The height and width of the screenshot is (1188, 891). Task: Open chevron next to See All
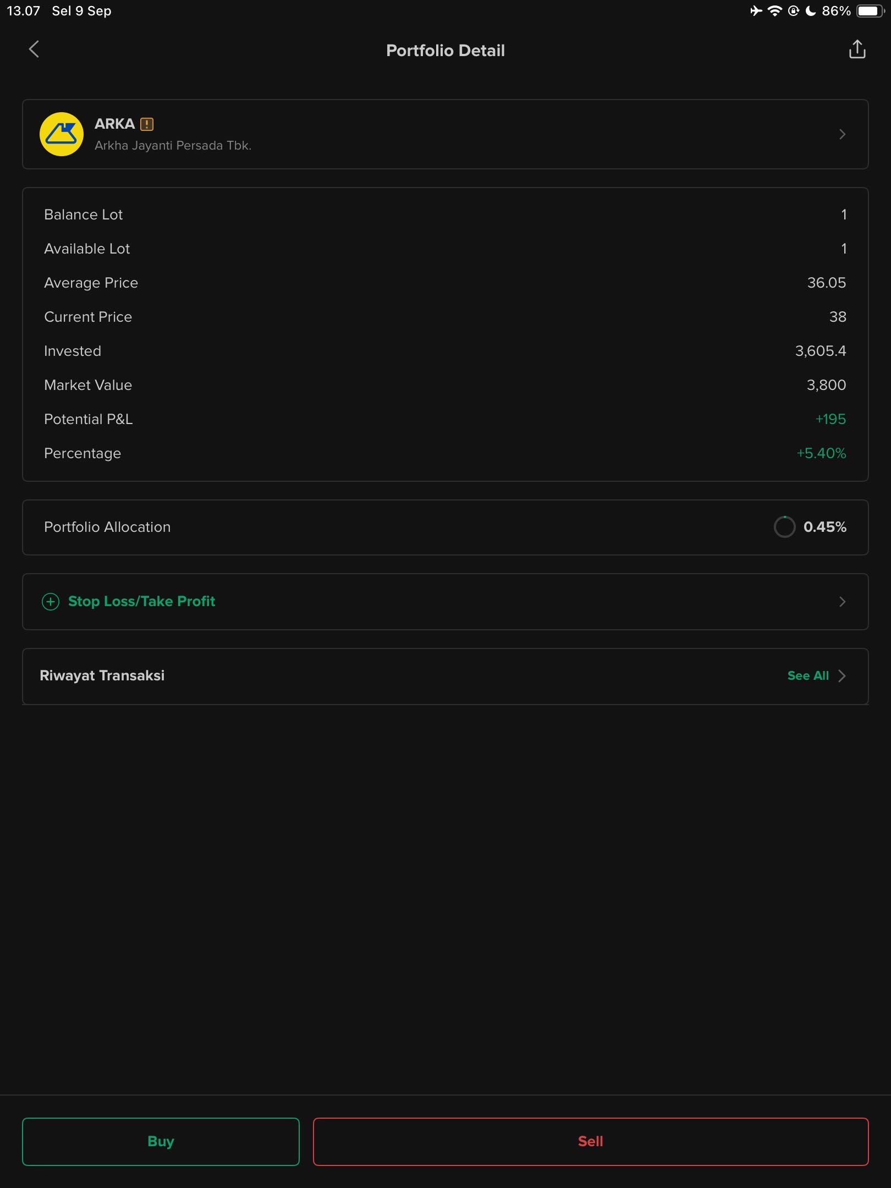coord(842,676)
